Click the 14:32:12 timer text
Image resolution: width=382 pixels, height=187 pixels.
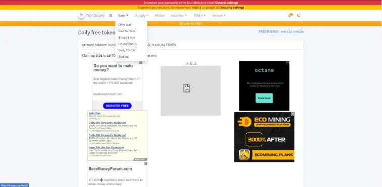[x=191, y=63]
